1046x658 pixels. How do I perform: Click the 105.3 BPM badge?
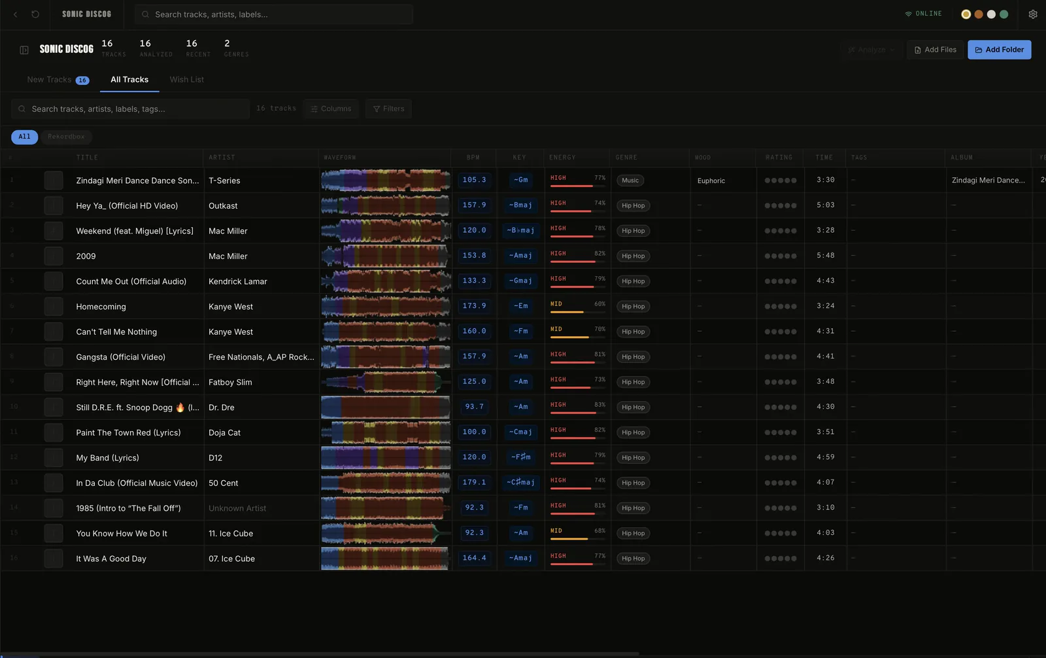click(x=475, y=180)
